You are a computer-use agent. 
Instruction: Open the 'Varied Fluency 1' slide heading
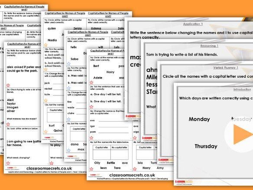pyautogui.click(x=226, y=68)
